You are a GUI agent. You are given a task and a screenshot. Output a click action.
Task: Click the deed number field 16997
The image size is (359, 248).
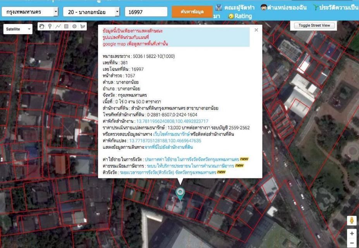coord(146,12)
